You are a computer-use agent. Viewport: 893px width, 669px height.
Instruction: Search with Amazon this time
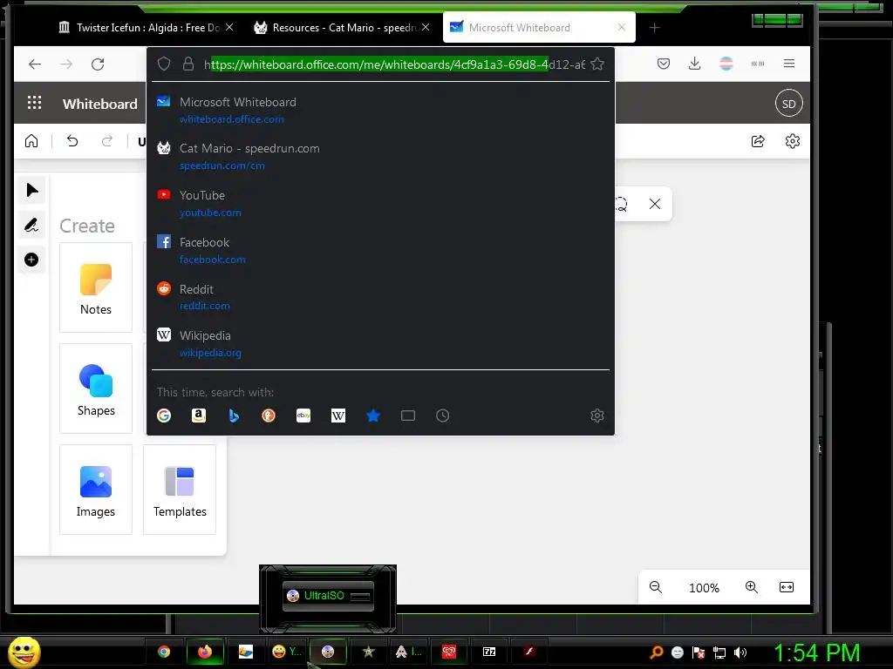click(x=199, y=416)
